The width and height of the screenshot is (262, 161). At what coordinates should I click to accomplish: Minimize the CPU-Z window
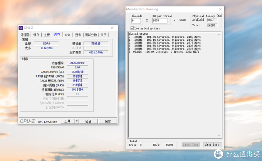point(89,28)
